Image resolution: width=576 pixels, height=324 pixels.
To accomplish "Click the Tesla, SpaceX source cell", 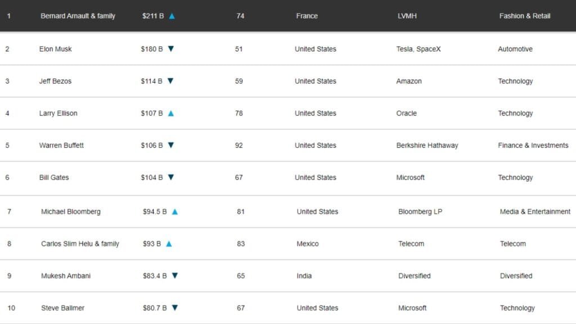I will point(418,49).
